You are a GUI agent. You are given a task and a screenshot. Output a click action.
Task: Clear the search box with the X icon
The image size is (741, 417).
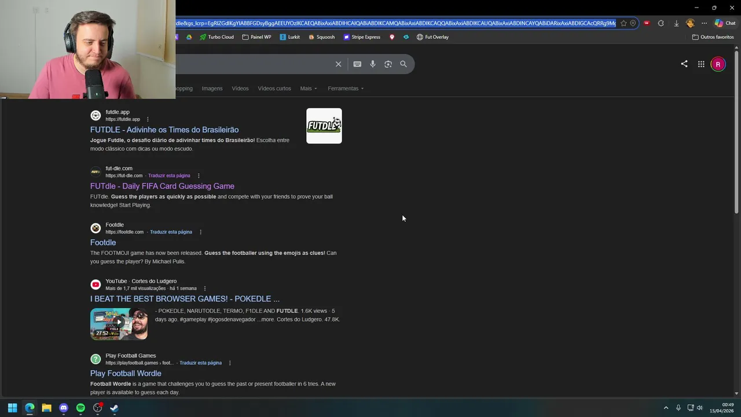[338, 64]
